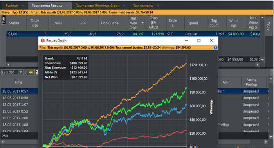Screen dimensions: 274x148
Task: Click the 121 590 EV adjusted chips value
Action: pos(158,34)
